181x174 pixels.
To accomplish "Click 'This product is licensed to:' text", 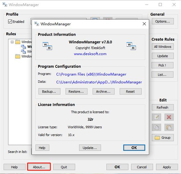I will point(90,112).
